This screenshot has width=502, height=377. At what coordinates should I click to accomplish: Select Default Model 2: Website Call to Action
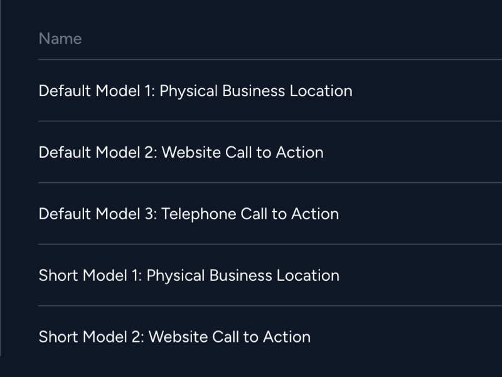click(181, 153)
